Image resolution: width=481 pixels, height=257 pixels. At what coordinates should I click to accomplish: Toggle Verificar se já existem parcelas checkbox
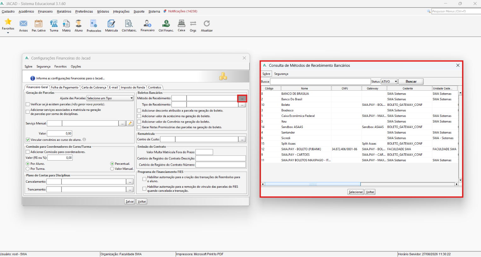tap(28, 104)
